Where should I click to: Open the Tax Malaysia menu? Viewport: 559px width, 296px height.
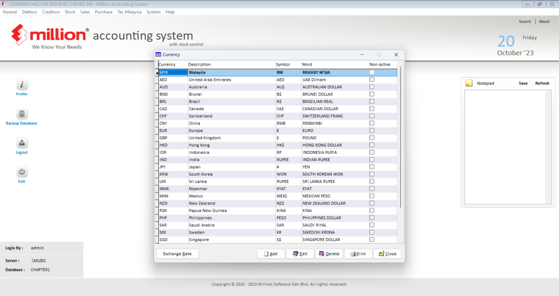click(x=130, y=12)
